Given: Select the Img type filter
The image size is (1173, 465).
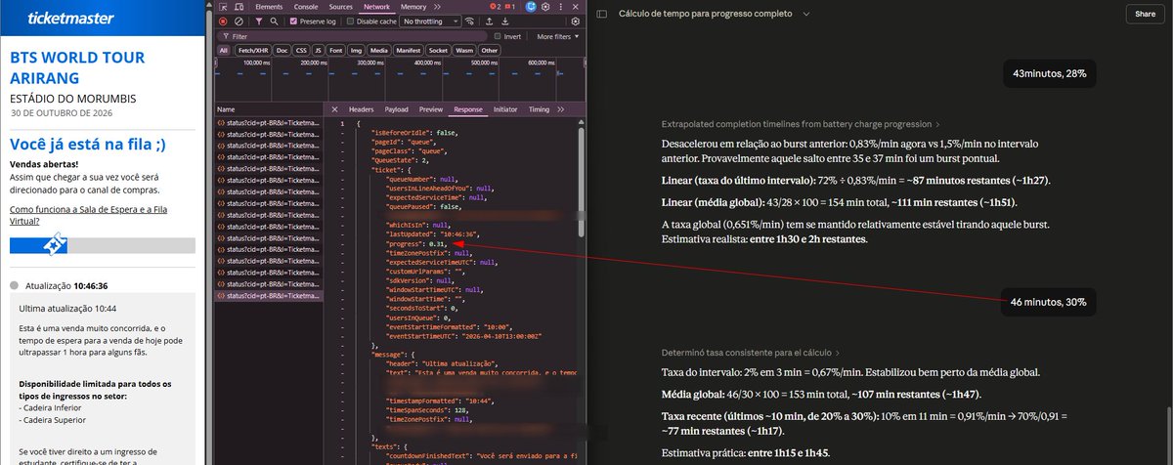Looking at the screenshot, I should [x=356, y=50].
